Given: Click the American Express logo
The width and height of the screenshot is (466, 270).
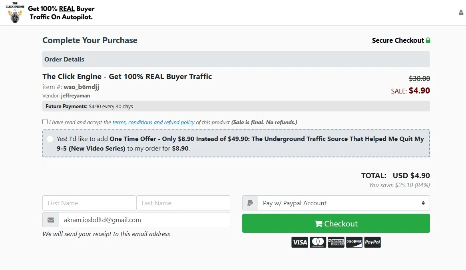Looking at the screenshot, I should pos(336,242).
